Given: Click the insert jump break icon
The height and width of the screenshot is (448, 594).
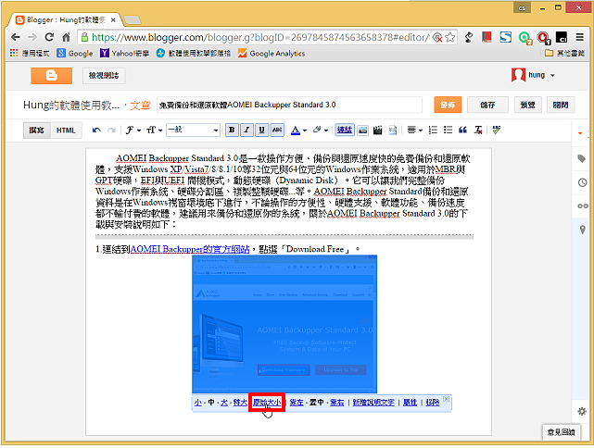Looking at the screenshot, I should point(393,131).
